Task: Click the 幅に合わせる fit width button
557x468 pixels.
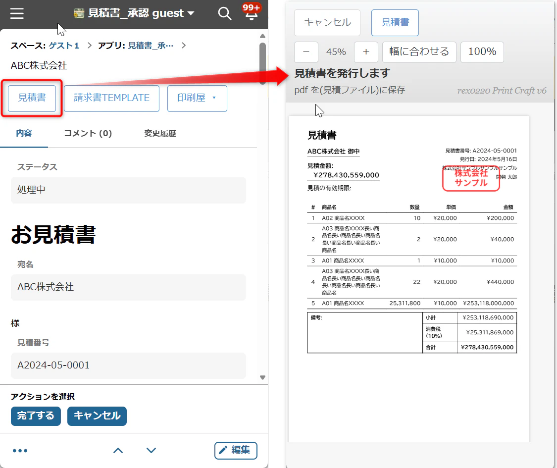Action: pyautogui.click(x=419, y=52)
